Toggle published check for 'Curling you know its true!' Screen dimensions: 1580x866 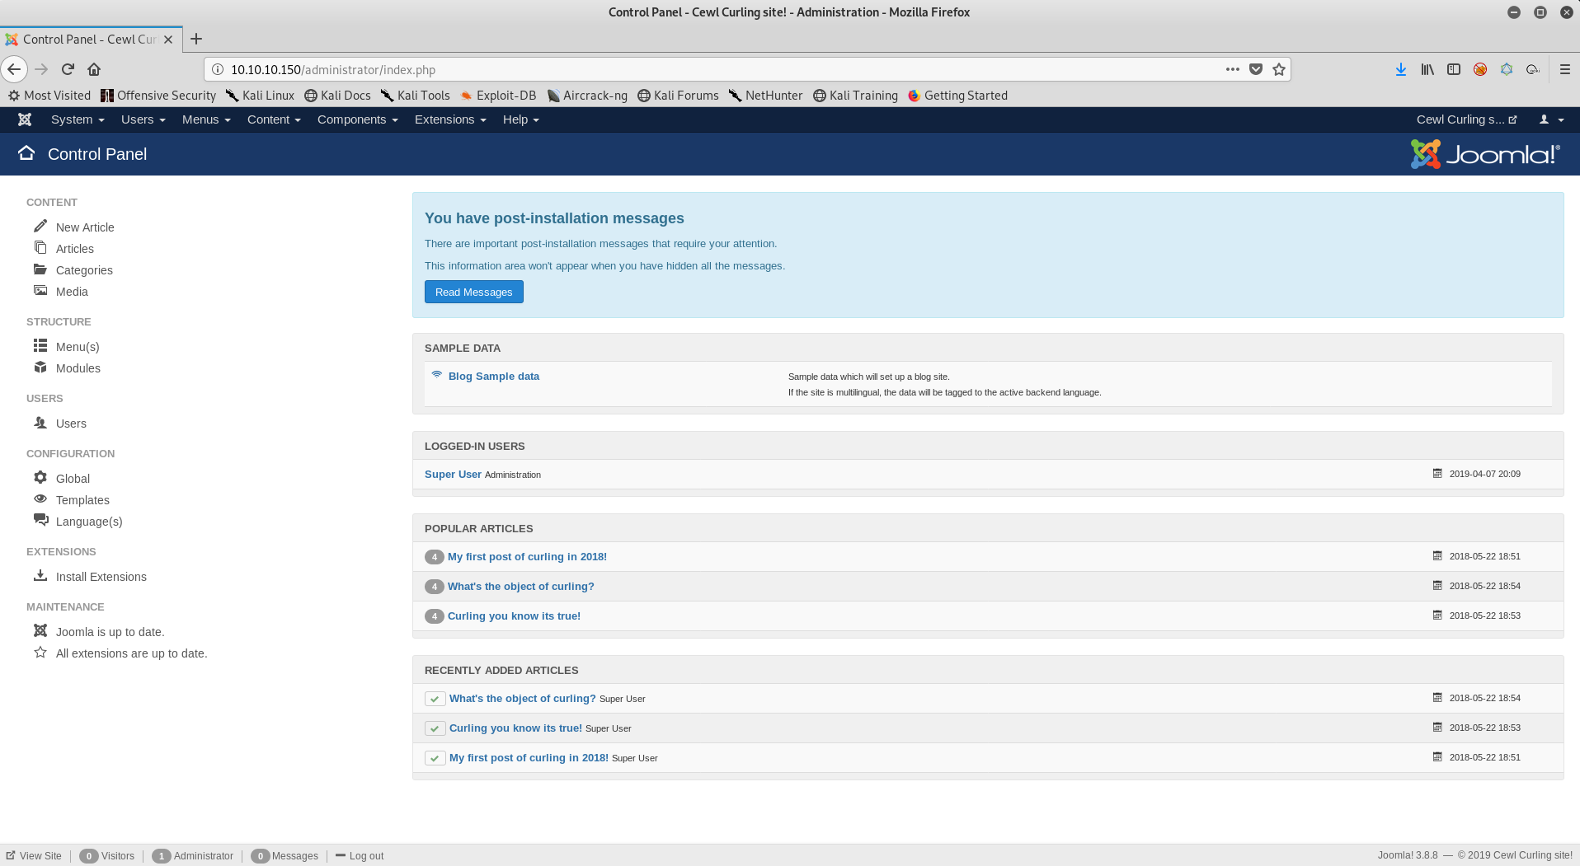coord(435,728)
